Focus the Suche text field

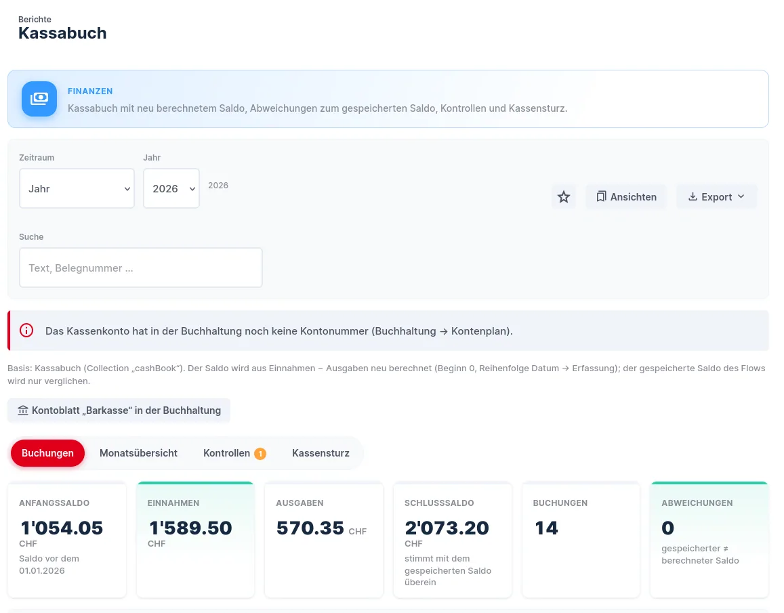pyautogui.click(x=140, y=268)
